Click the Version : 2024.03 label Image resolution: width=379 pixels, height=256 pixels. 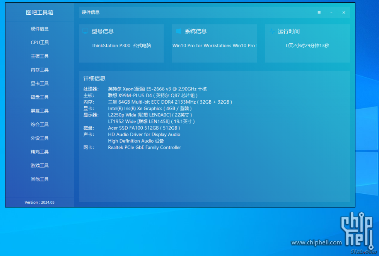39,202
